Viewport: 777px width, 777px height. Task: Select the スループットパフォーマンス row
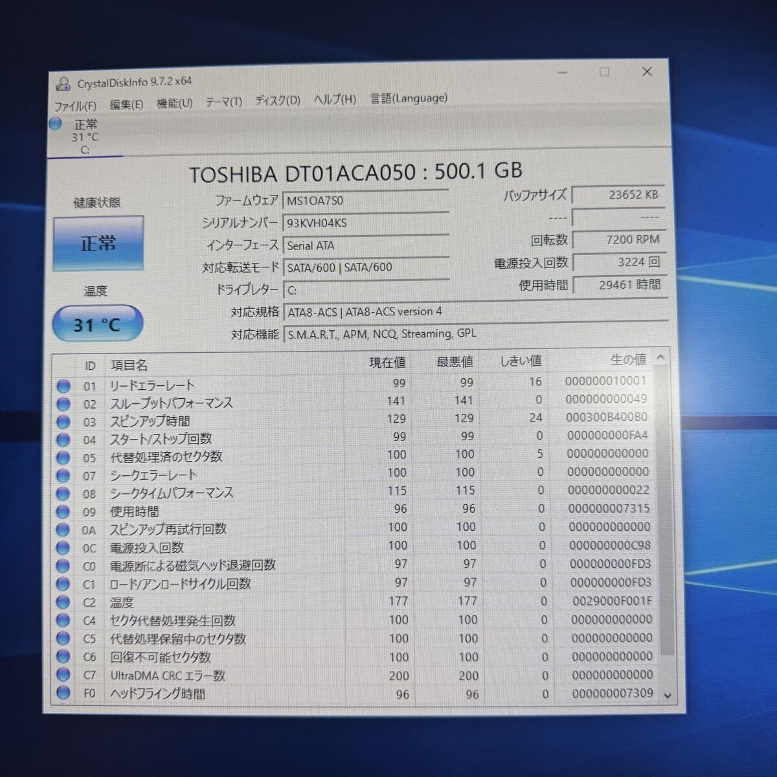pos(354,401)
